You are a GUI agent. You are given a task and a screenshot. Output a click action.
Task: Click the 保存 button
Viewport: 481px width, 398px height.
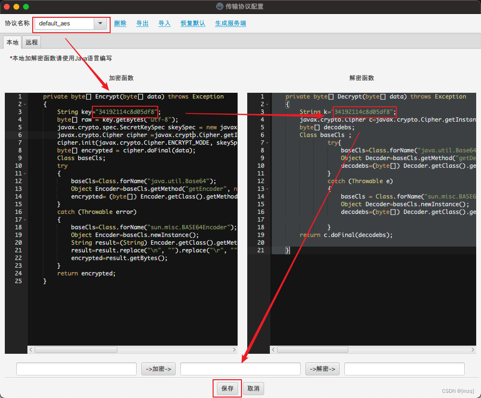227,388
